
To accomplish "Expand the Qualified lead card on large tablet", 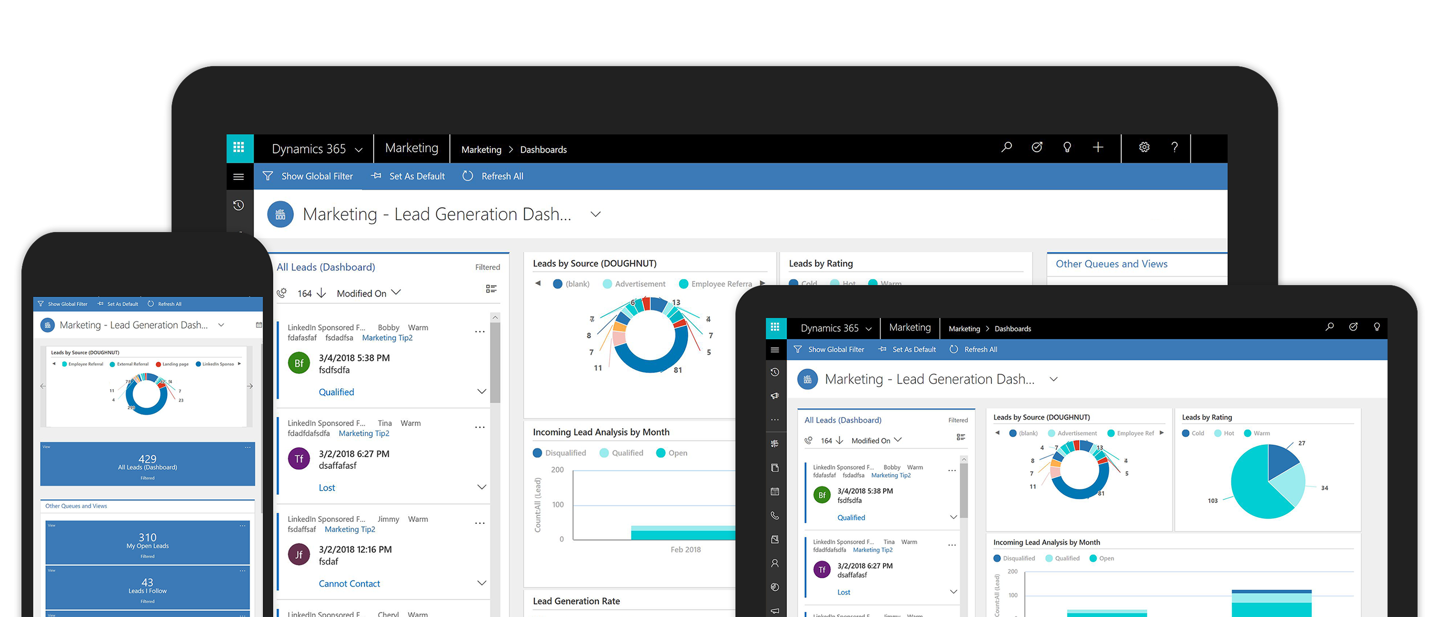I will coord(482,391).
